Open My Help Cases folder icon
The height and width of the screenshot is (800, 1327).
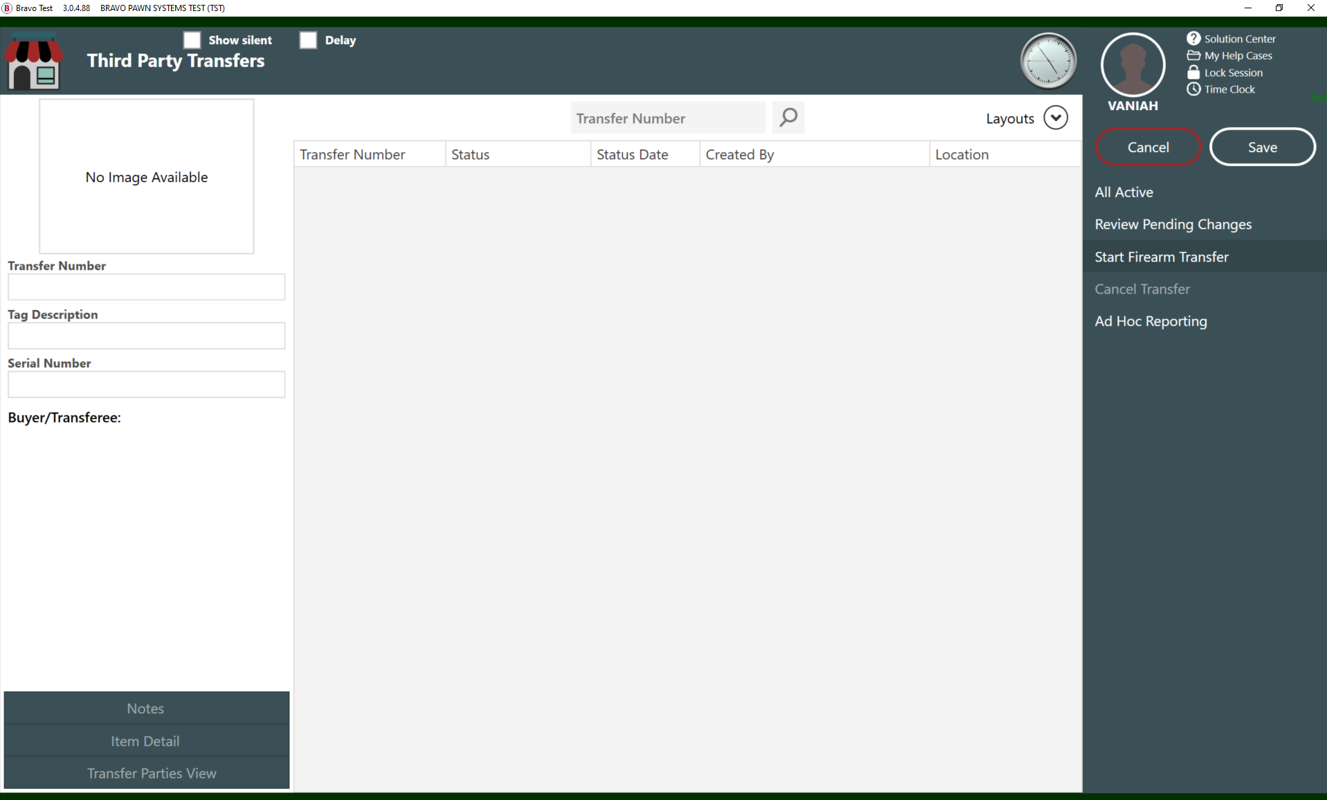1193,55
